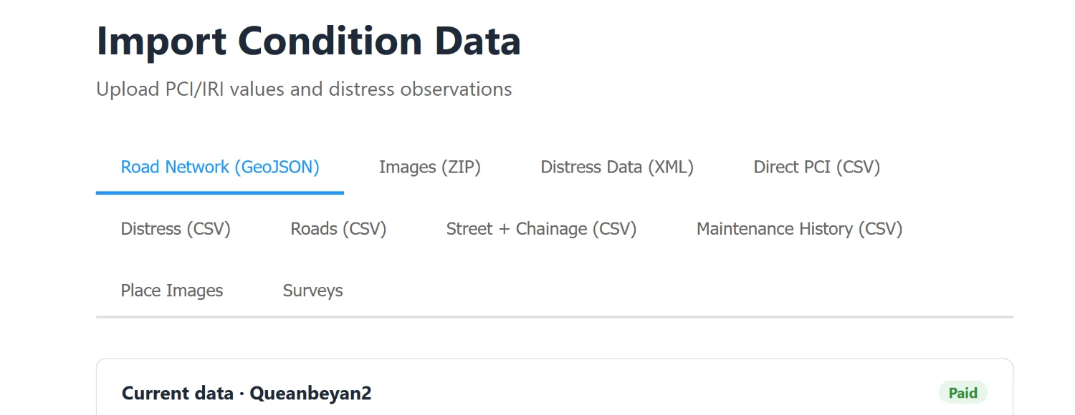Click the Import Condition Data page title
This screenshot has height=415, width=1075.
click(308, 41)
